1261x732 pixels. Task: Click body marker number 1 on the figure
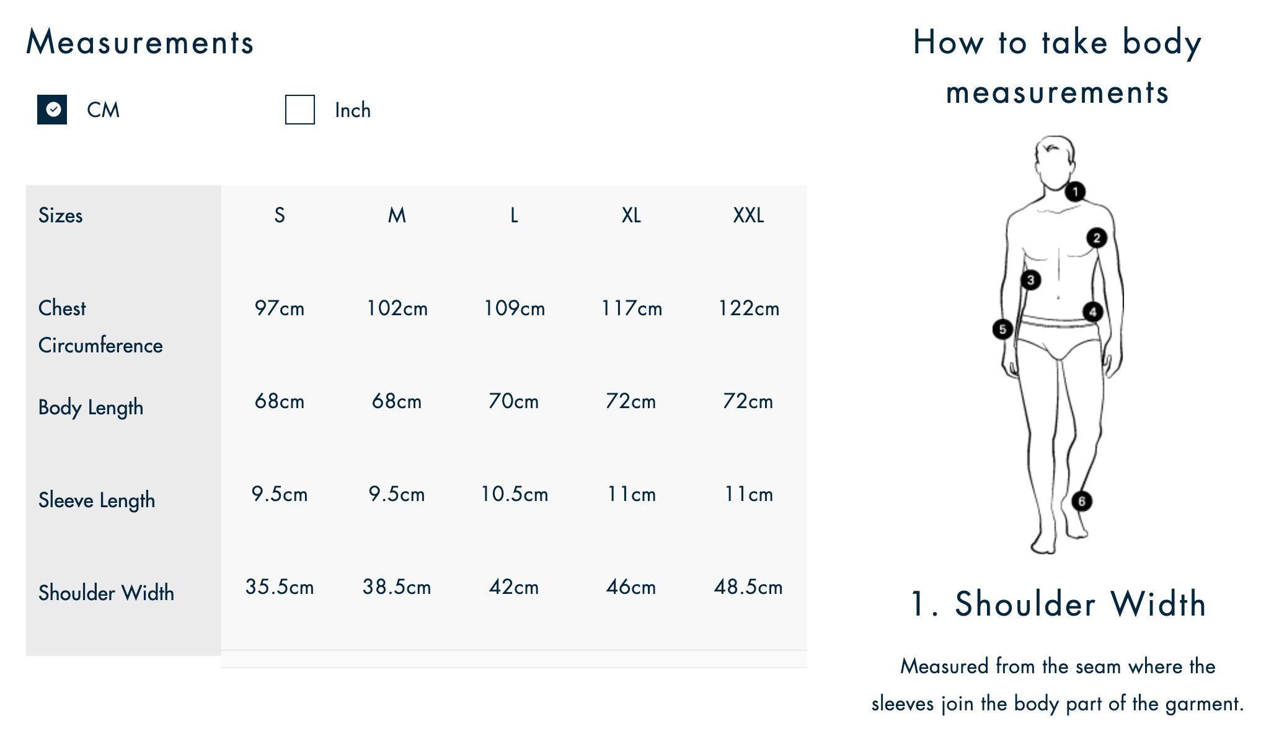[1075, 191]
